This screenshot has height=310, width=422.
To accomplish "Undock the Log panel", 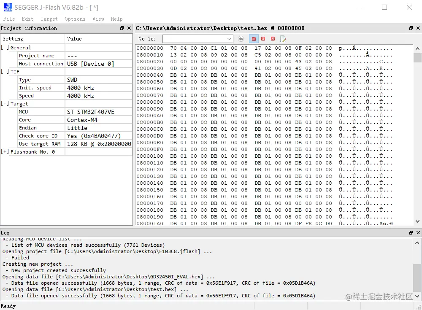I will pos(411,232).
